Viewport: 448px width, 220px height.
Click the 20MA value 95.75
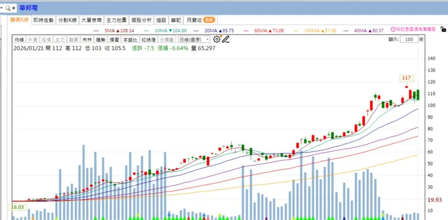point(228,31)
